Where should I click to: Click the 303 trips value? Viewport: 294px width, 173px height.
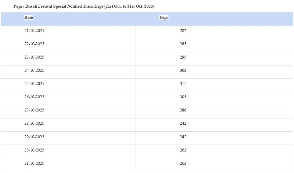tap(183, 70)
